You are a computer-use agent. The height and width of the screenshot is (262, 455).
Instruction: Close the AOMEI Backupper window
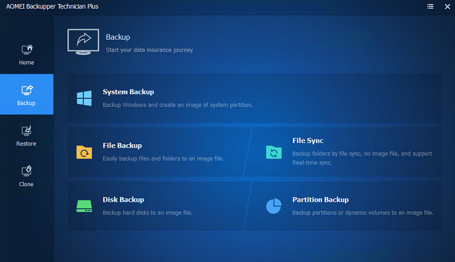(447, 6)
